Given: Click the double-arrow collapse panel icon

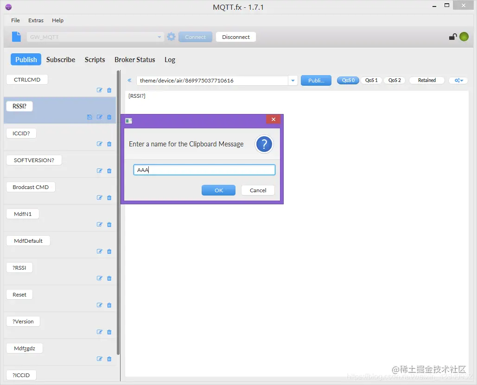Looking at the screenshot, I should coord(130,80).
